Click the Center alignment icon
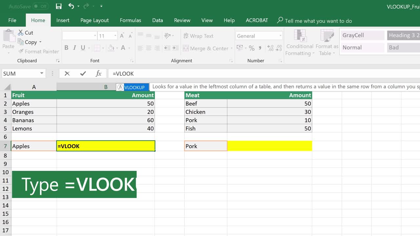This screenshot has width=420, height=236. (149, 48)
